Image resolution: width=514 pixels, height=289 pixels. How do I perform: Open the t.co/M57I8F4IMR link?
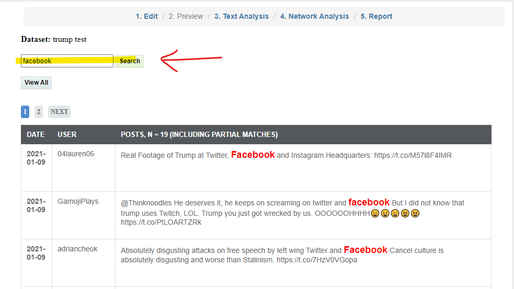pyautogui.click(x=413, y=156)
